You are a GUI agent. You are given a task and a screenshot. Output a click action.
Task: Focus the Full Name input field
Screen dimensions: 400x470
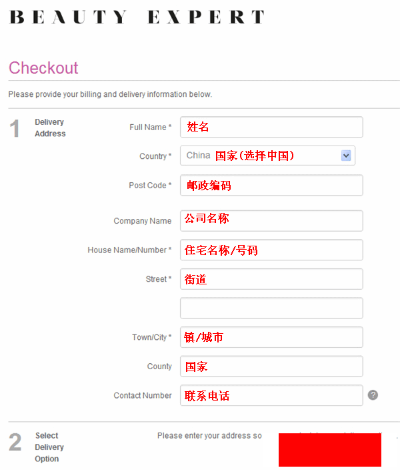271,127
